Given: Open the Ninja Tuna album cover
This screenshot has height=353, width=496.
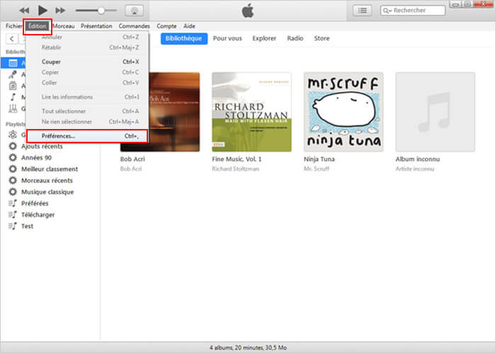Looking at the screenshot, I should coord(344,112).
